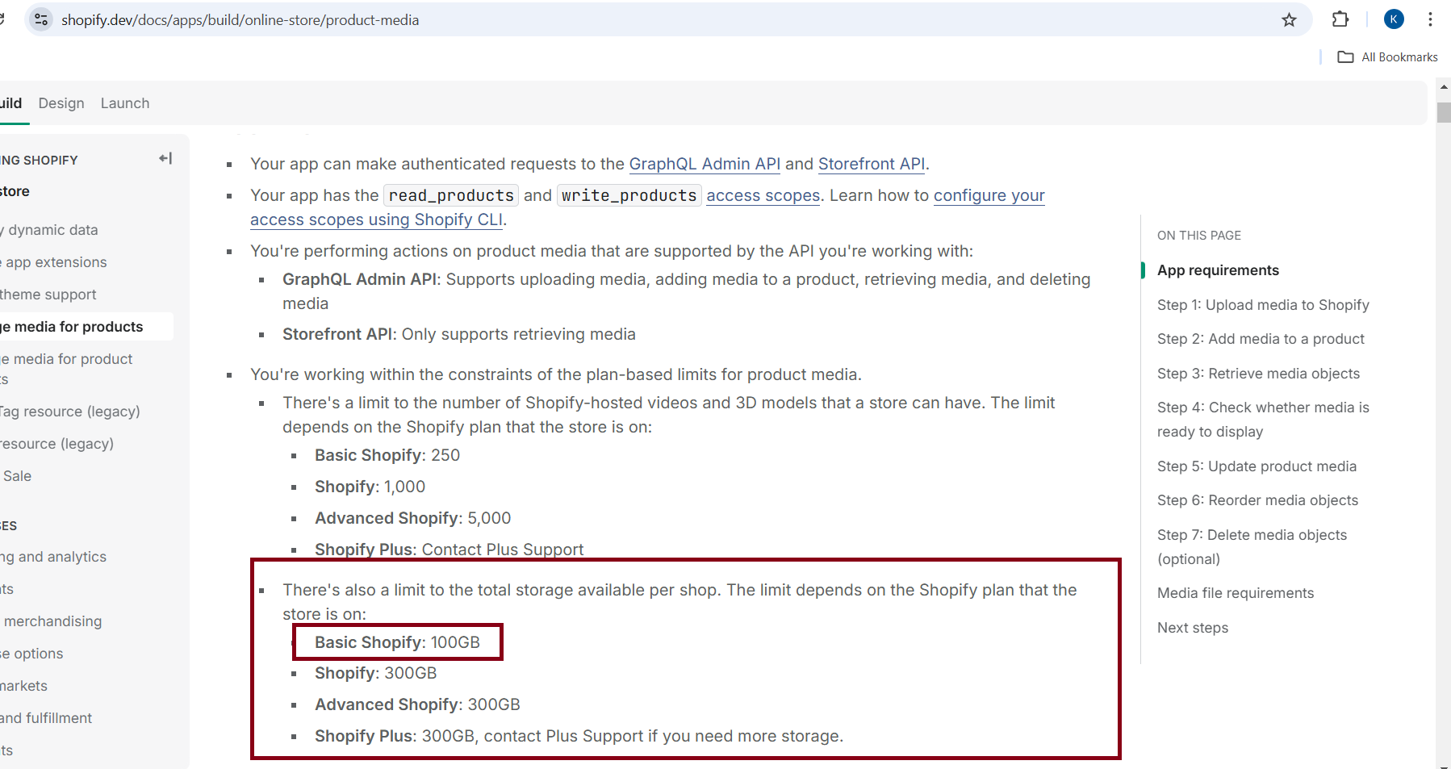Open the store sidebar heading

click(15, 191)
